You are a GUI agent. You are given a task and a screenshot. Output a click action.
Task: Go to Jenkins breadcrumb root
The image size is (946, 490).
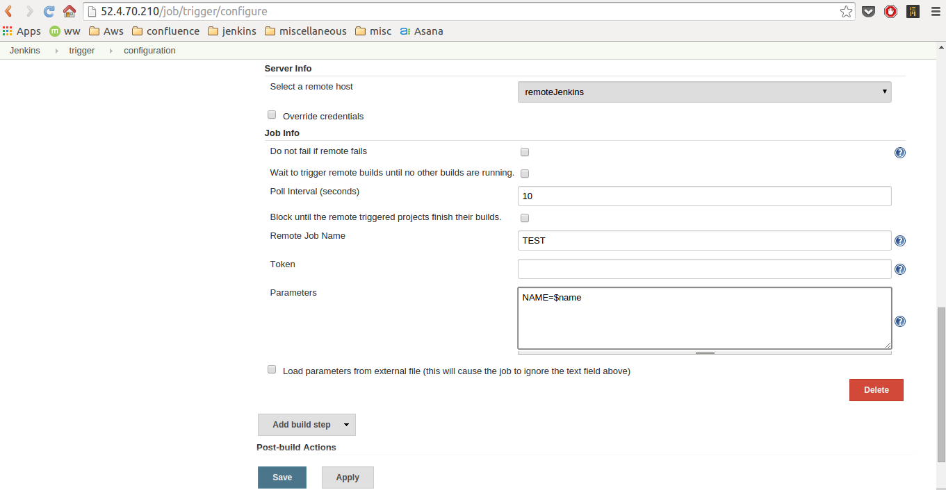pyautogui.click(x=25, y=51)
